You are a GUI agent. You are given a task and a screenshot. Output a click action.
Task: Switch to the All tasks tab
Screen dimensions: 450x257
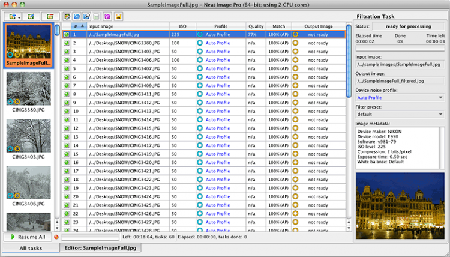point(31,248)
